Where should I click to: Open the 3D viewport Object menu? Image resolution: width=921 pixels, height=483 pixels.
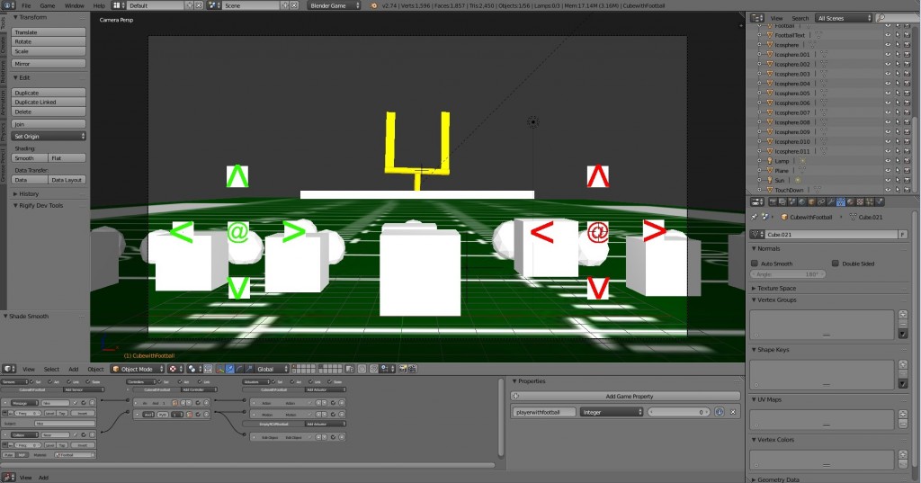(x=95, y=369)
